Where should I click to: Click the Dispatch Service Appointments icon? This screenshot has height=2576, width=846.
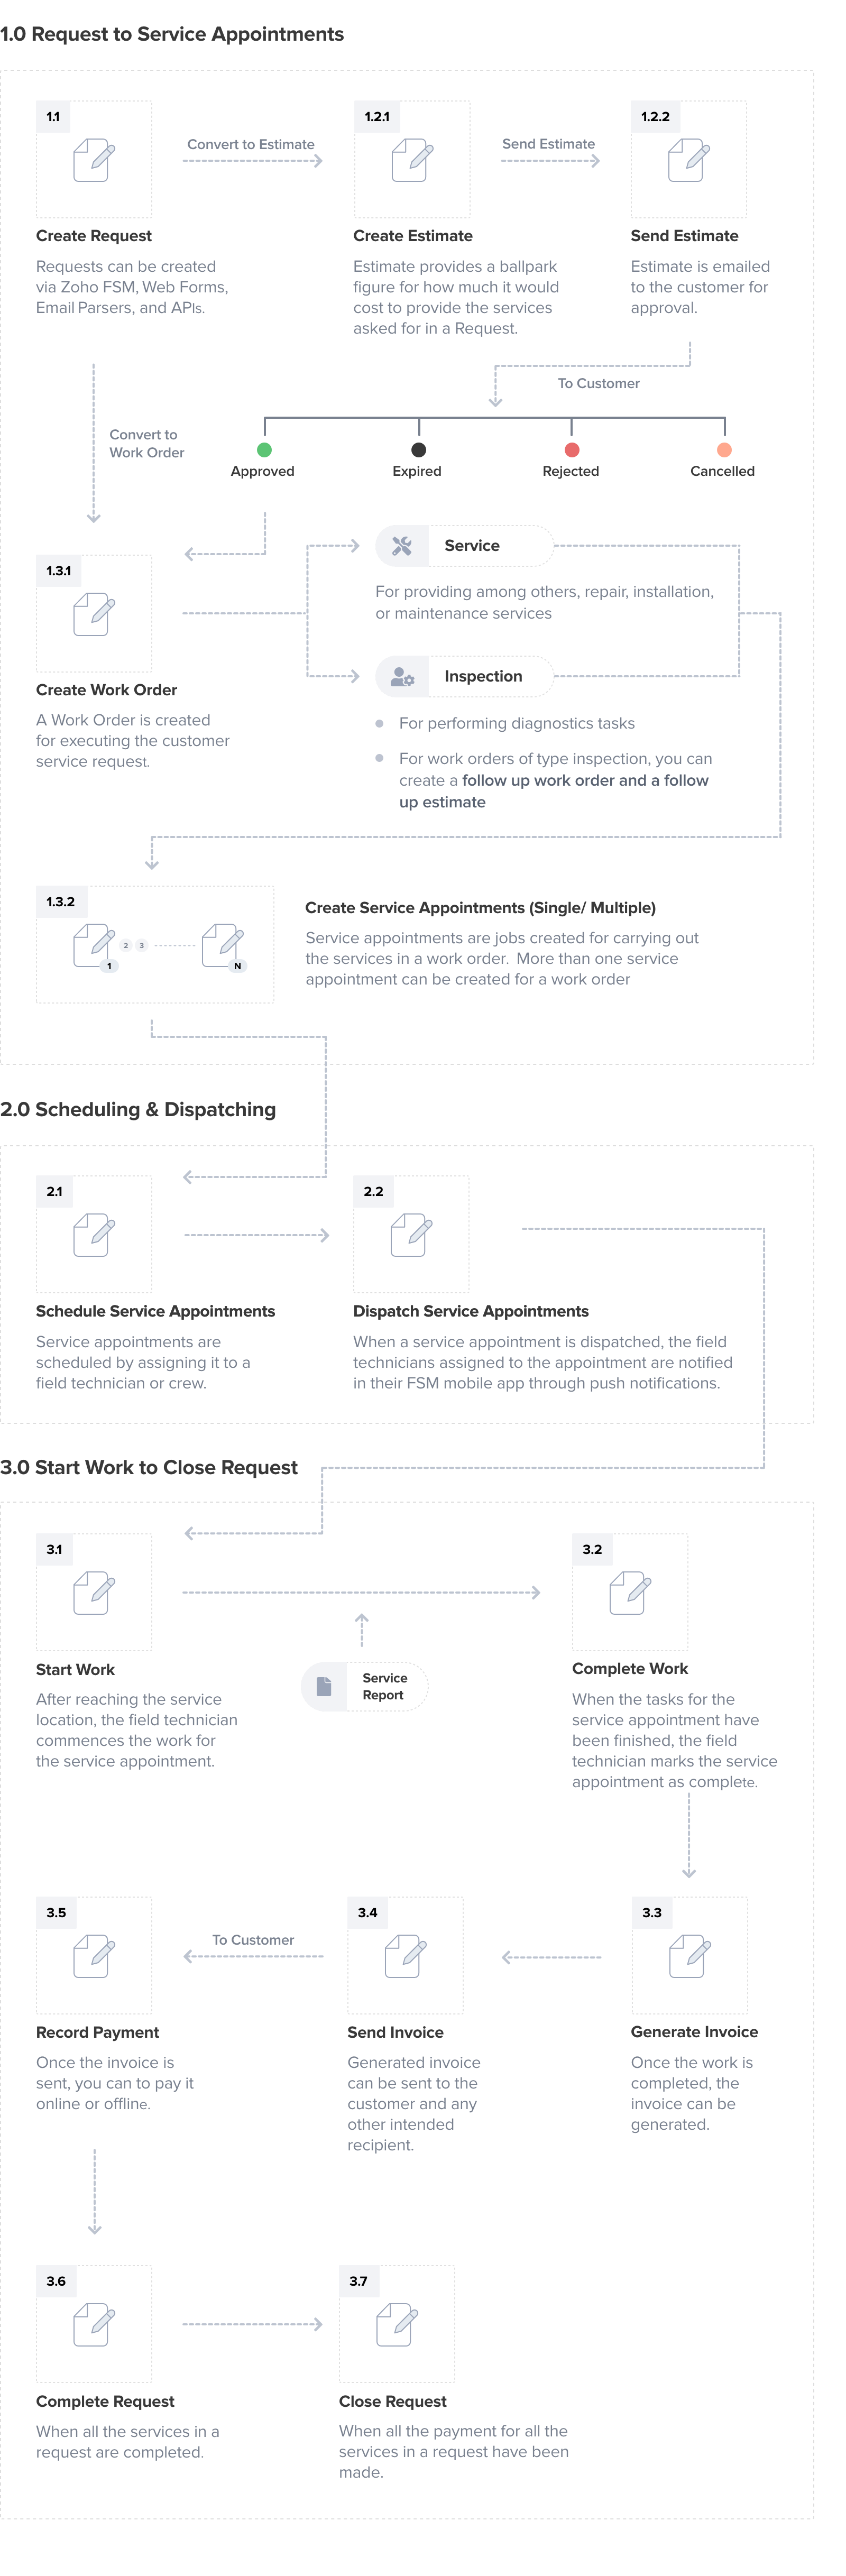coord(411,1235)
